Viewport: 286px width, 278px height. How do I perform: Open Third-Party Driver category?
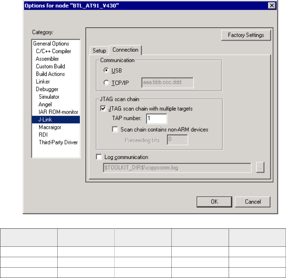tap(58, 142)
